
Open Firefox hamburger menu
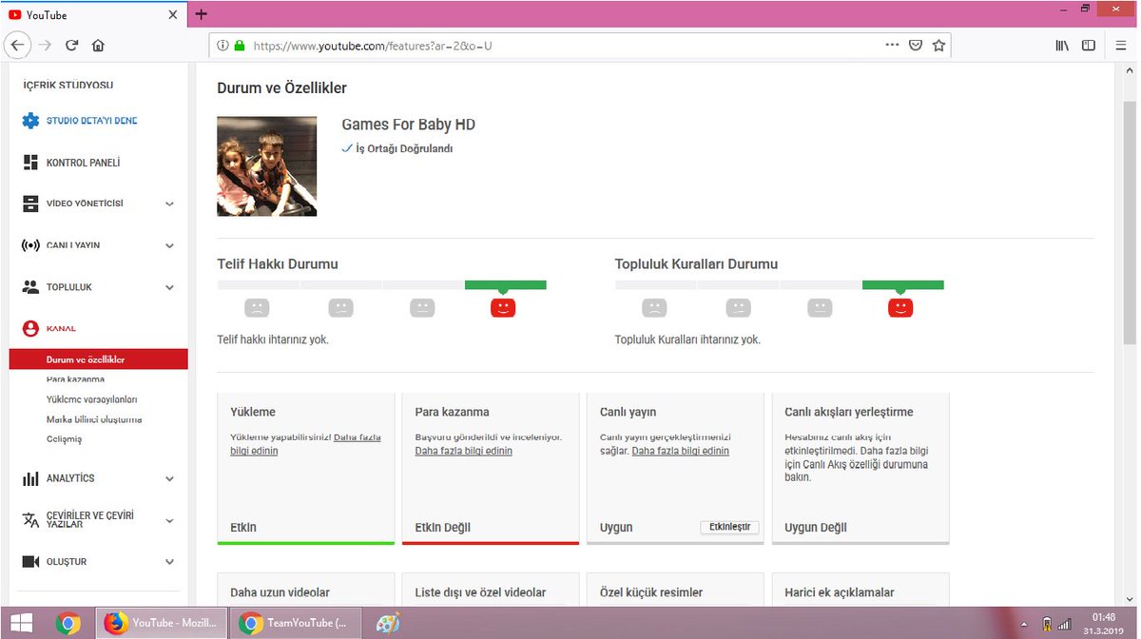[1120, 45]
